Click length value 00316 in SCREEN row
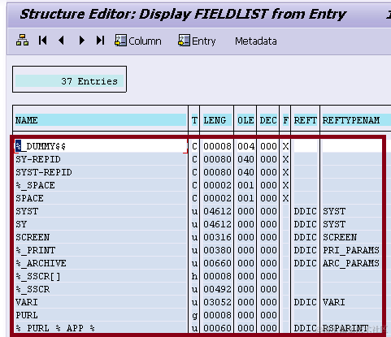 click(x=217, y=237)
